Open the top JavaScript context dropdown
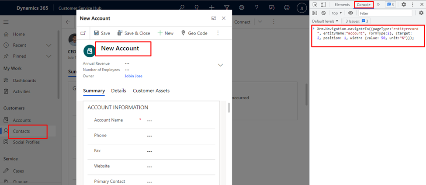The image size is (426, 185). tap(337, 13)
